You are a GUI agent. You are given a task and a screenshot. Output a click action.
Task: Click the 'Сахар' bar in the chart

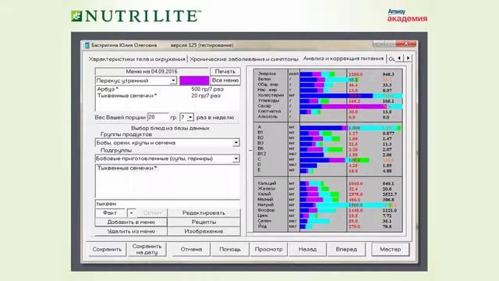(351, 106)
